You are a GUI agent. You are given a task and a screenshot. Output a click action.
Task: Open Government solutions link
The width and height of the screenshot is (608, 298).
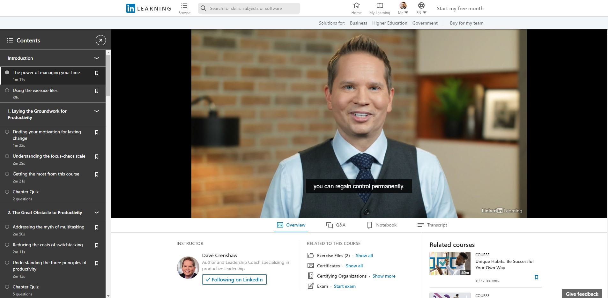click(x=425, y=23)
